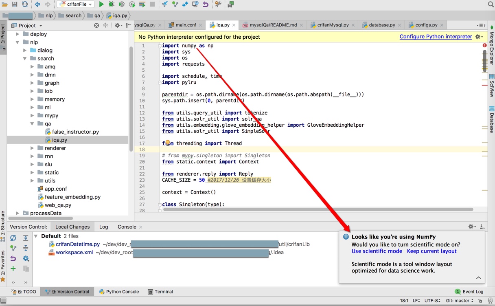
Task: Click the green plus new changelist icon
Action: (x=13, y=269)
